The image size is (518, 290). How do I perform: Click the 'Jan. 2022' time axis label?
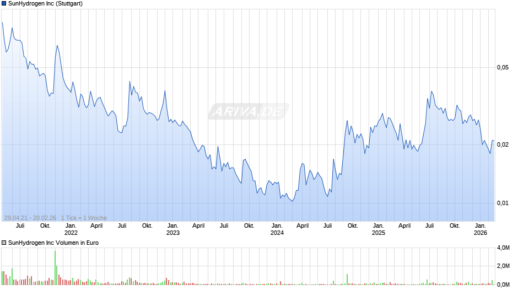coord(71,229)
